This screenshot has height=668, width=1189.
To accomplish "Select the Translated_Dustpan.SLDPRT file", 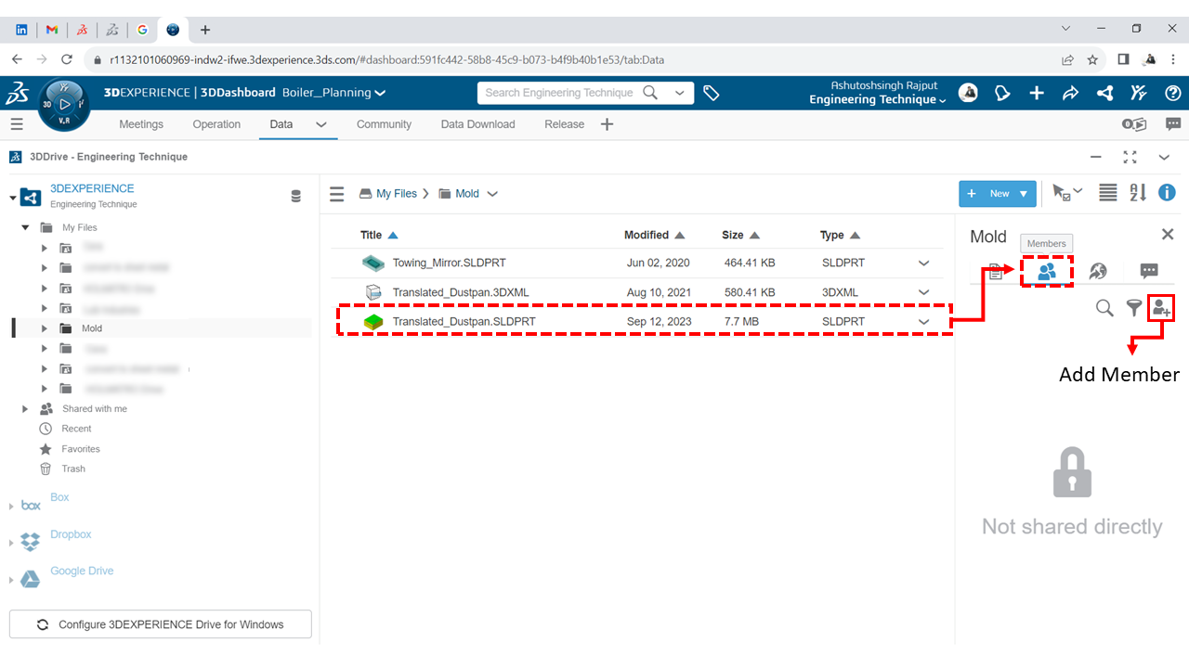I will [x=464, y=322].
